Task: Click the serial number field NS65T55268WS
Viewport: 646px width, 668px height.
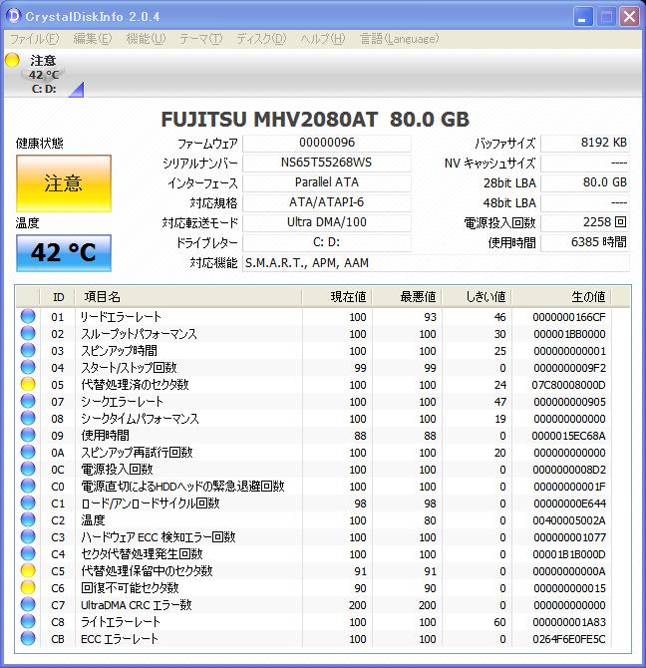Action: tap(327, 163)
